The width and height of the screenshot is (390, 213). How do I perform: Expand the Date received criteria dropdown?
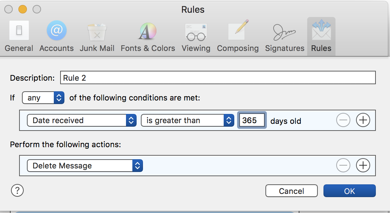(x=82, y=120)
